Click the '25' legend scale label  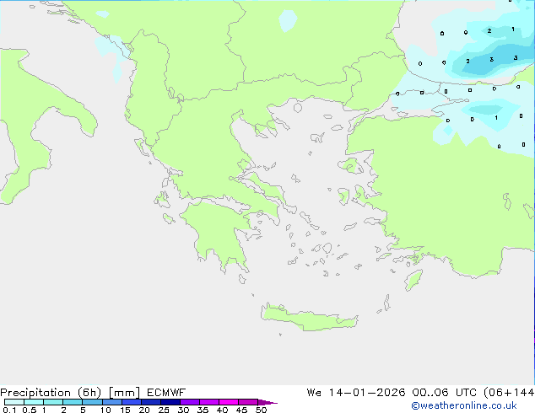(x=164, y=410)
